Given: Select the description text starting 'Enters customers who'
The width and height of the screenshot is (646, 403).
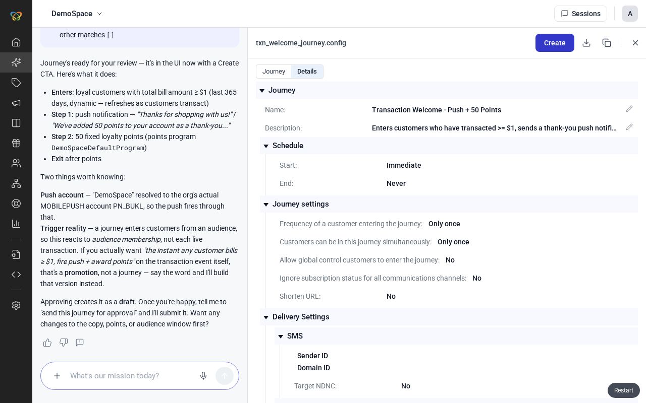Looking at the screenshot, I should click(x=494, y=128).
